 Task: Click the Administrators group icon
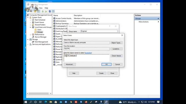tap(54, 21)
